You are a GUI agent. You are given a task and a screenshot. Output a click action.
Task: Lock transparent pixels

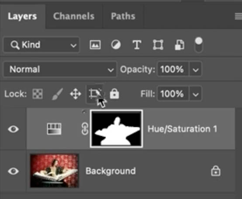pyautogui.click(x=38, y=94)
